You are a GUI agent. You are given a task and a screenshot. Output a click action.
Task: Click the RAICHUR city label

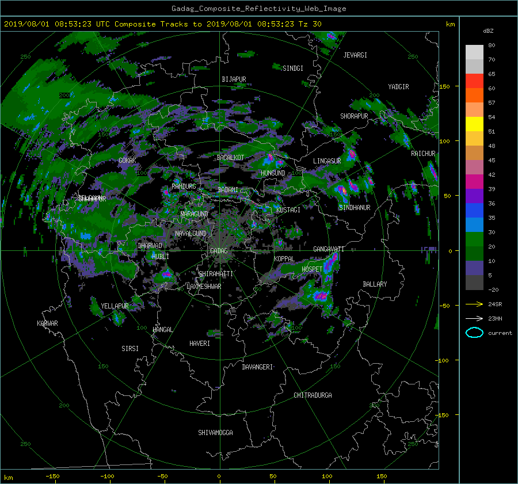click(x=423, y=154)
